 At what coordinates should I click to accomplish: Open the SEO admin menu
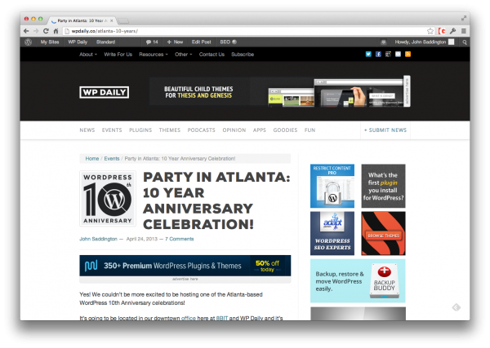[228, 42]
